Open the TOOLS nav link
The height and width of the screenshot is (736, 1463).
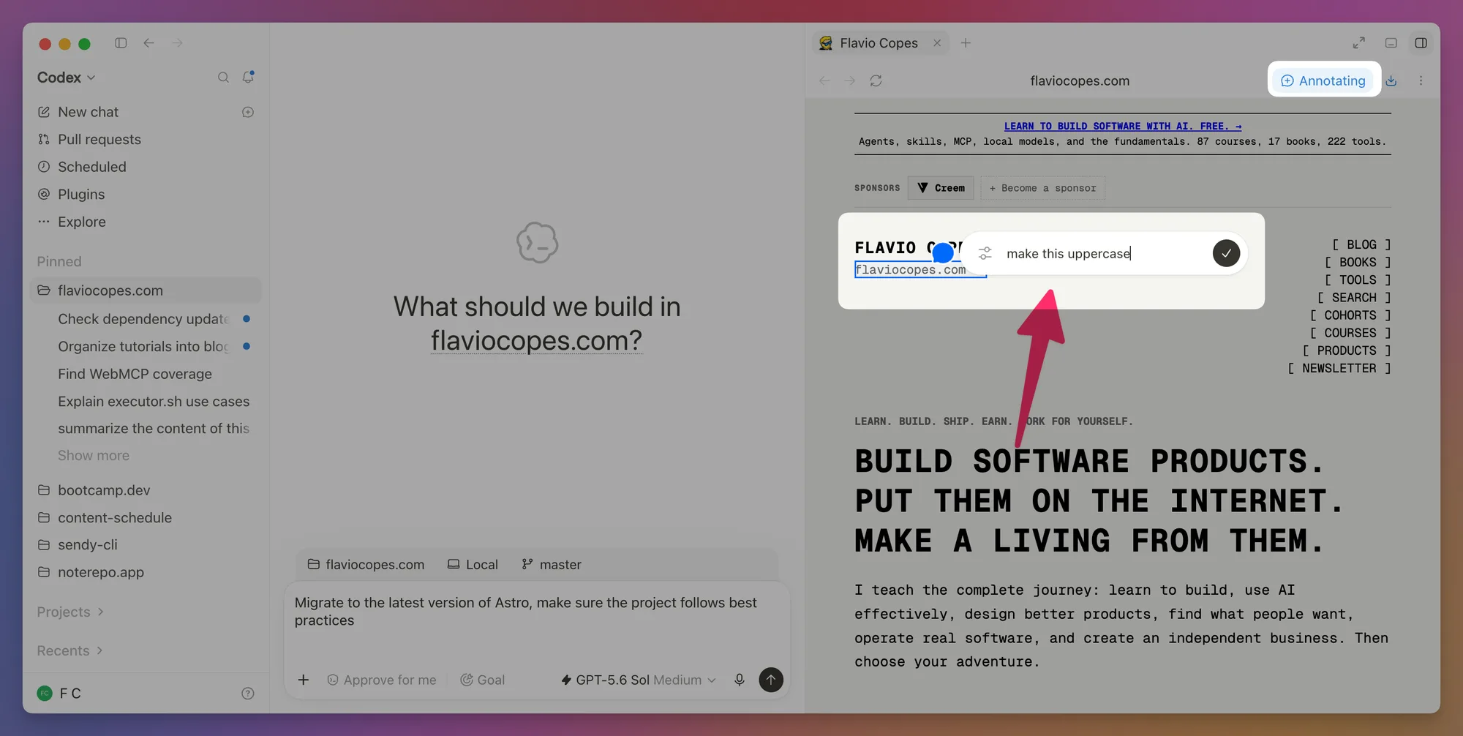pyautogui.click(x=1358, y=279)
